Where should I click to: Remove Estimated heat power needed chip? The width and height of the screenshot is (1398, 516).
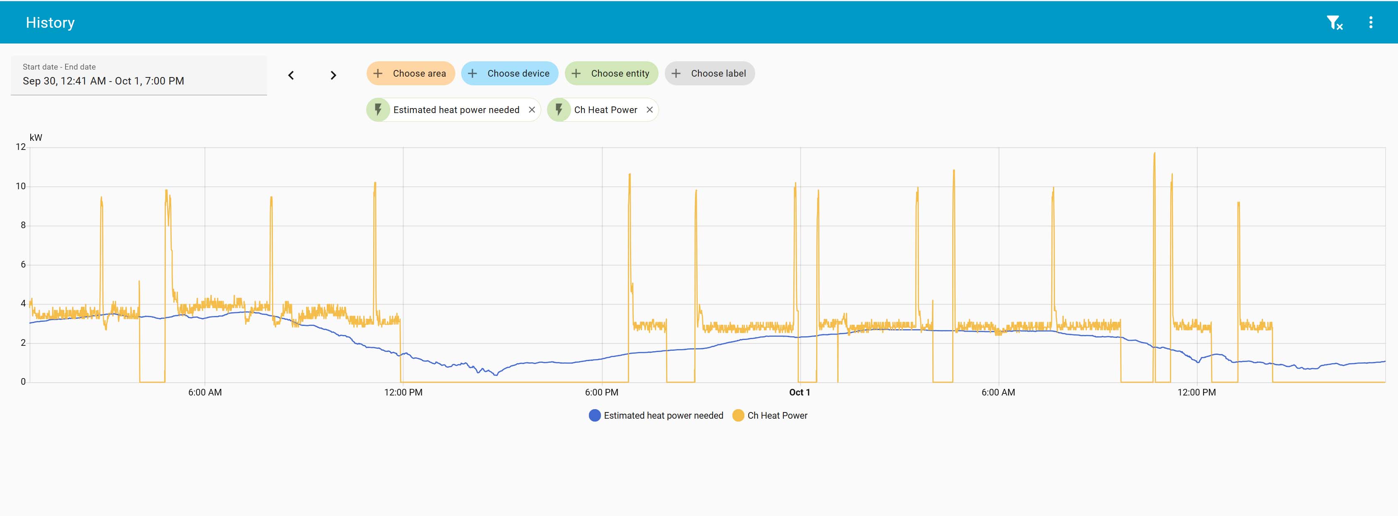[532, 109]
